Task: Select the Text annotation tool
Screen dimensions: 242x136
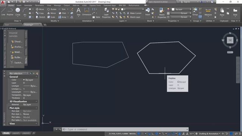Action: [78, 12]
